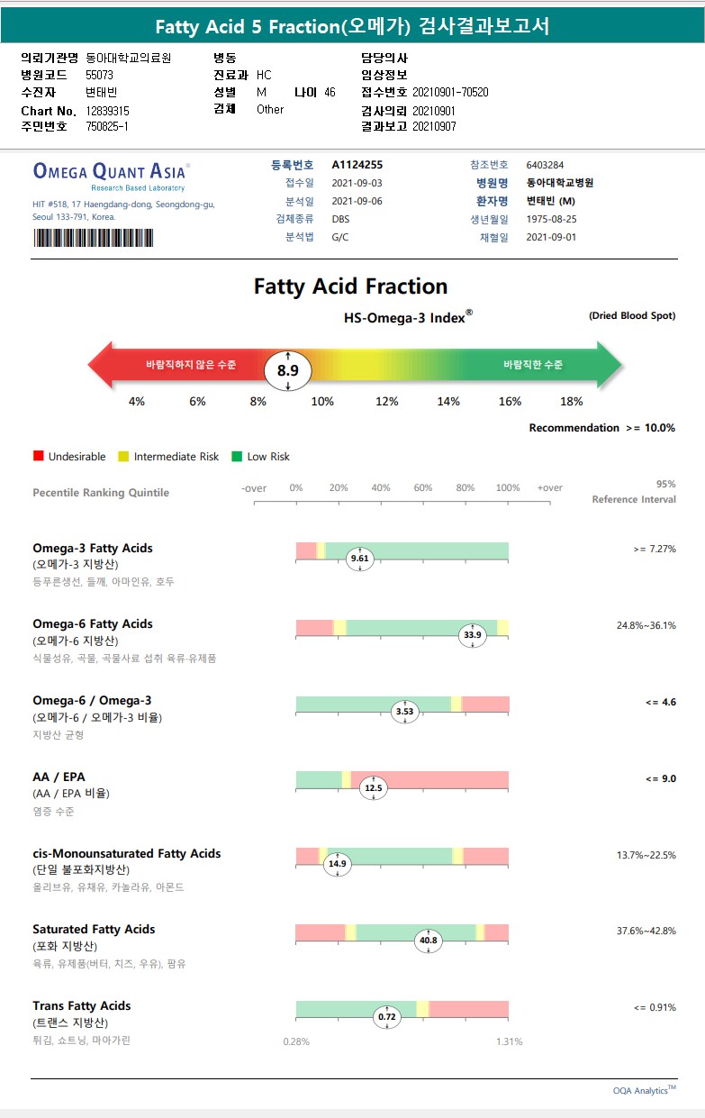Image resolution: width=705 pixels, height=1118 pixels.
Task: Click the Omega Quant Asia logo
Action: click(x=111, y=173)
